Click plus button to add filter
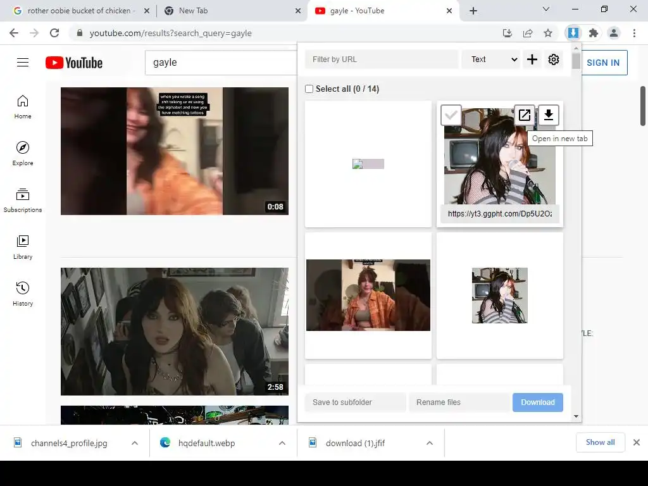The width and height of the screenshot is (648, 486). tap(532, 59)
